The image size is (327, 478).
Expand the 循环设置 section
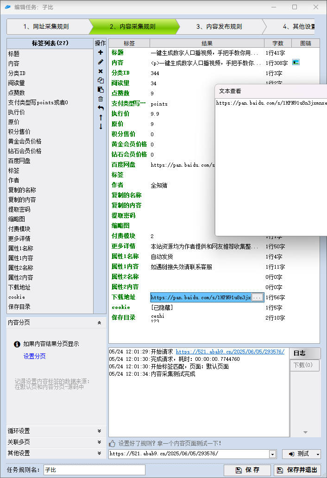[99, 431]
